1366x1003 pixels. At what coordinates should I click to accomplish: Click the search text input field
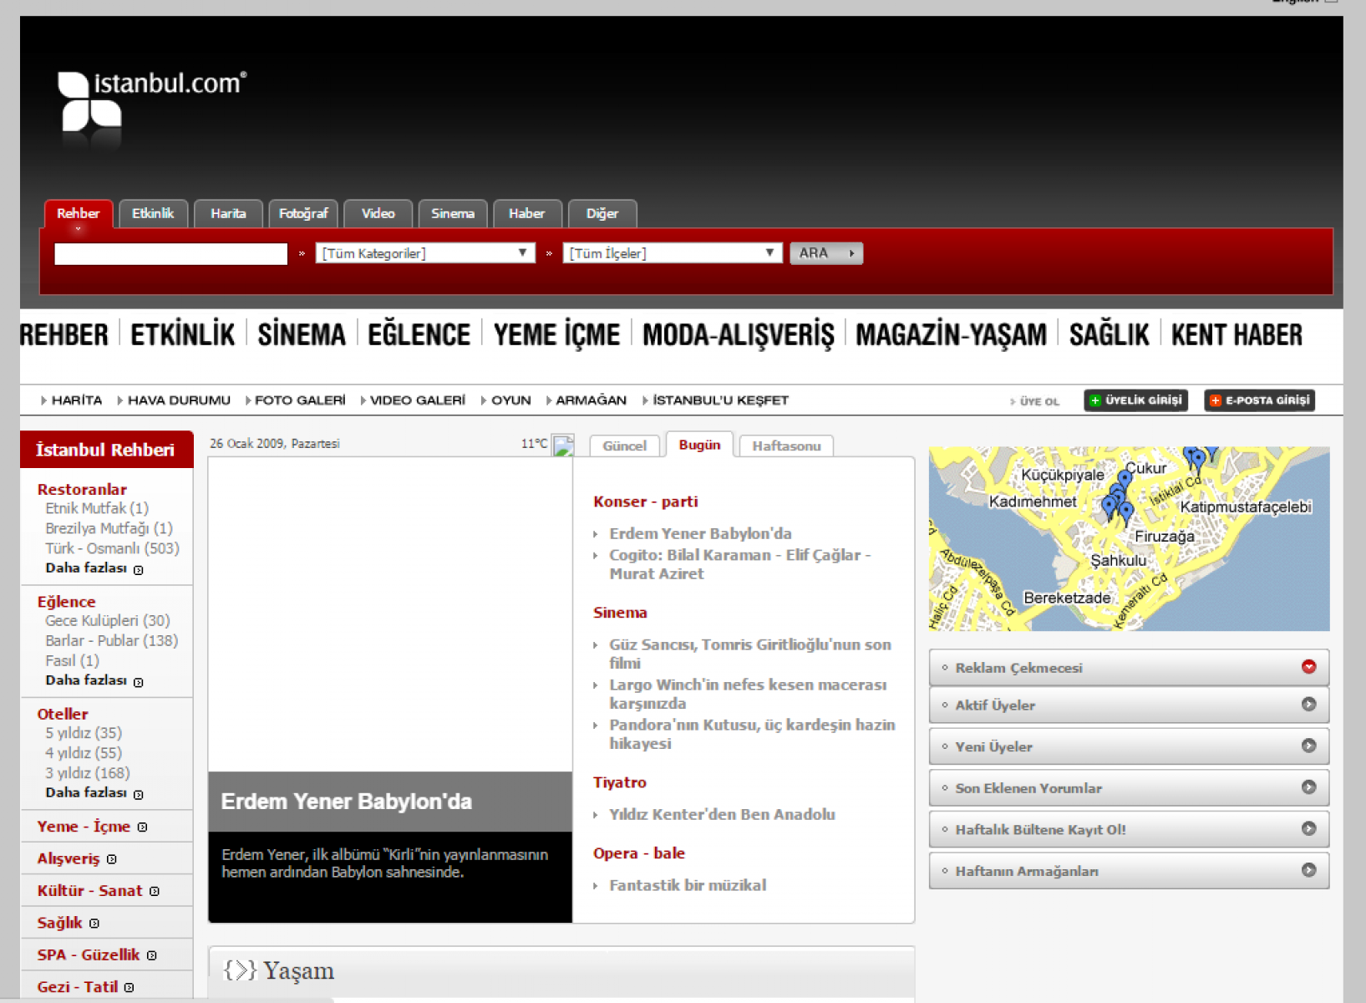(x=170, y=254)
